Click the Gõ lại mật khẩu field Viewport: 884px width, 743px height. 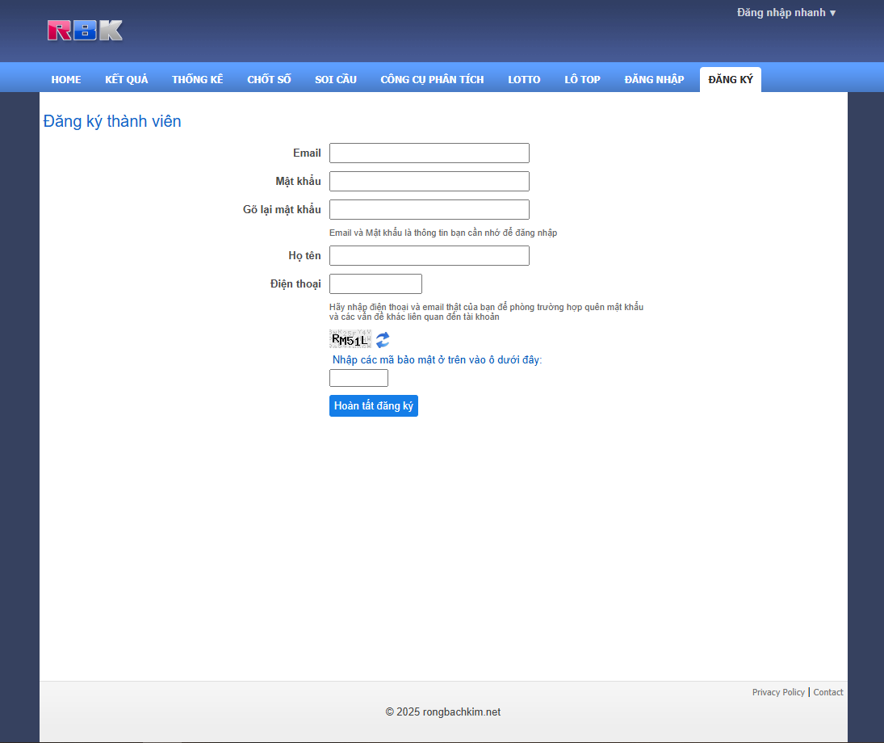pyautogui.click(x=429, y=210)
